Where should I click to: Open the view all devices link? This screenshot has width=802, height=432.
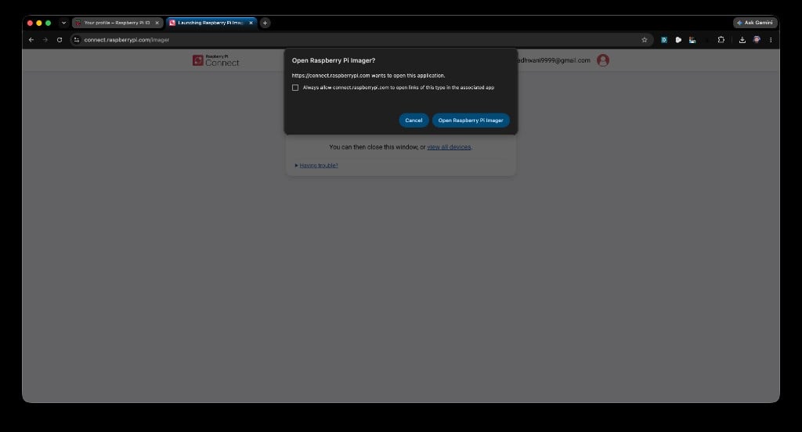[x=449, y=146]
